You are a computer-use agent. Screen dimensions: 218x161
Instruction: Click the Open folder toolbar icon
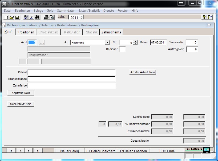[12, 17]
